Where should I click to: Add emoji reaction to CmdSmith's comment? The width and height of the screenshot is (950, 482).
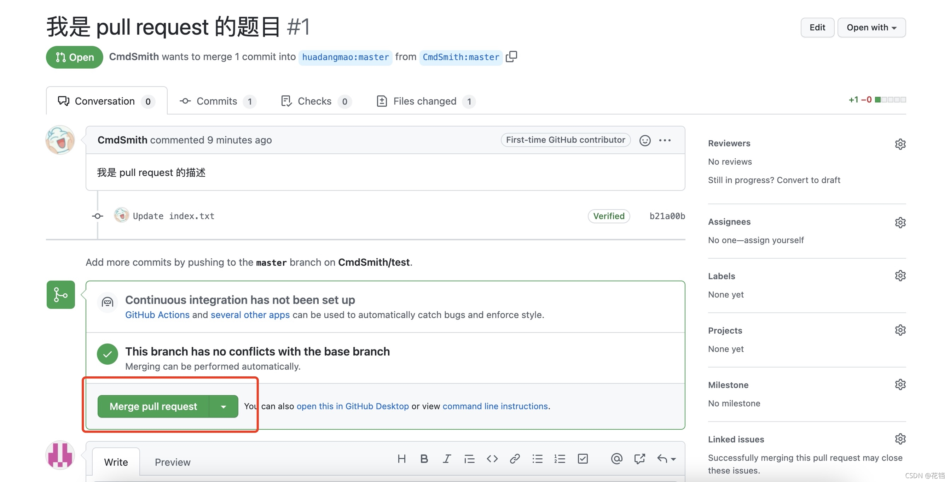point(645,140)
